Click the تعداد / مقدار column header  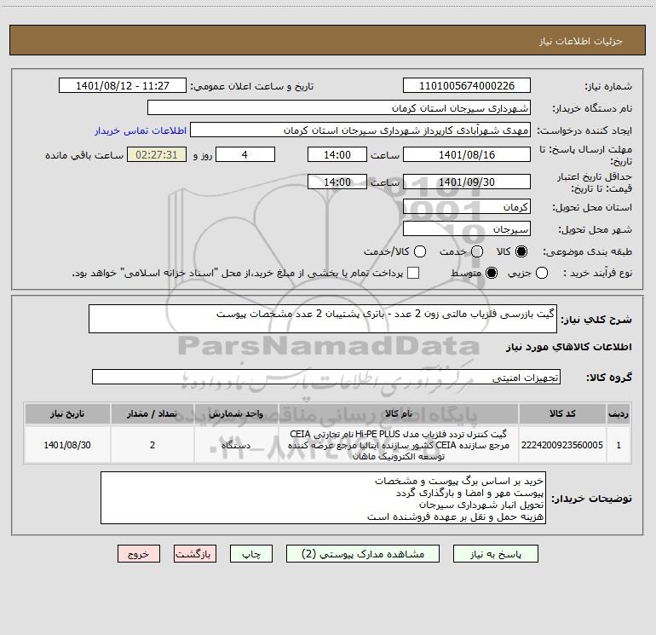pos(152,413)
